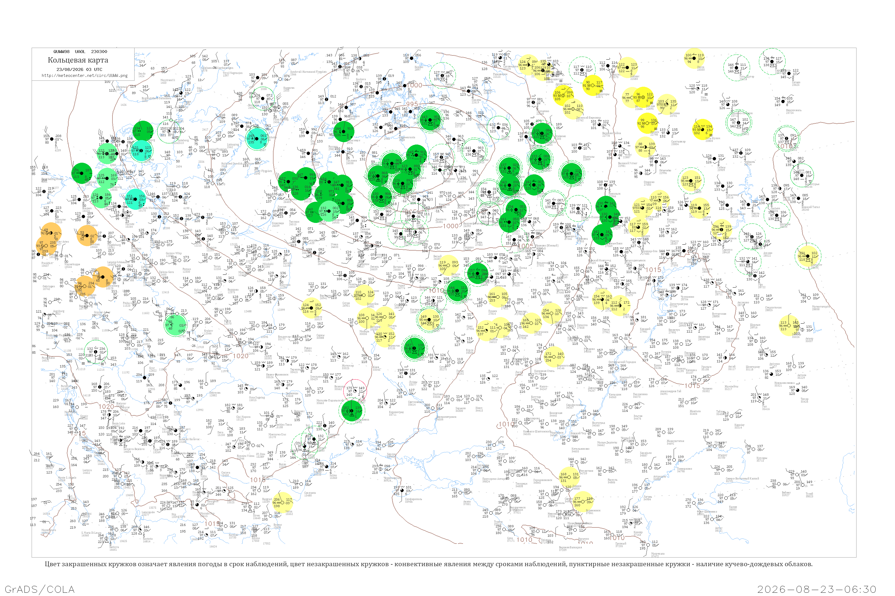895x596 pixels.
Task: Select the station name "Валуйки"
Action: pyautogui.click(x=497, y=387)
